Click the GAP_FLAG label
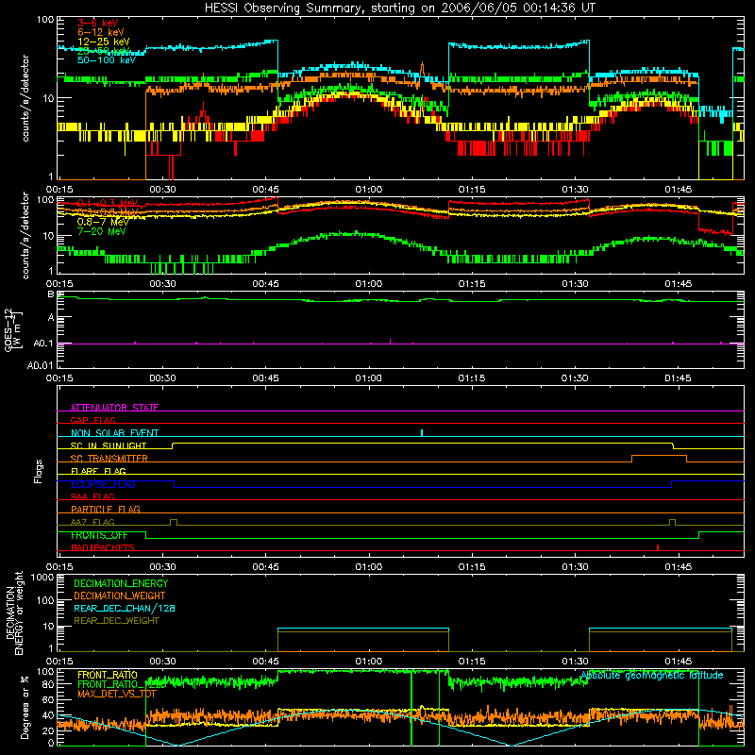 92,420
